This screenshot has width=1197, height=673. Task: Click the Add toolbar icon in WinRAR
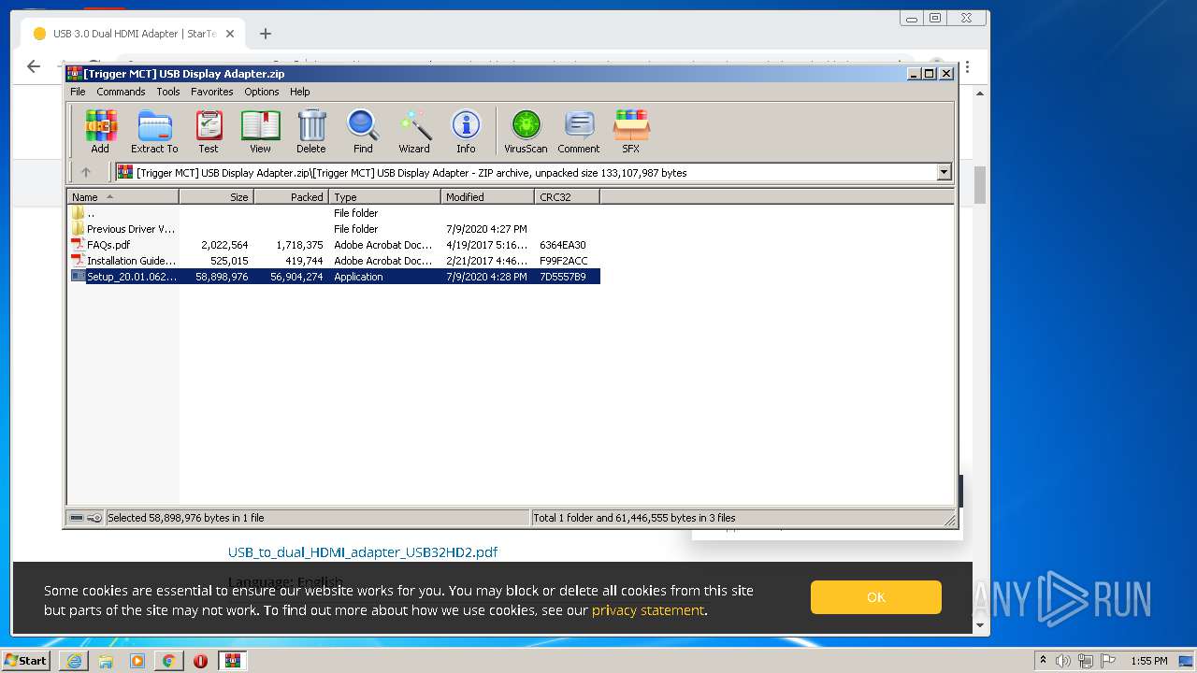point(100,131)
